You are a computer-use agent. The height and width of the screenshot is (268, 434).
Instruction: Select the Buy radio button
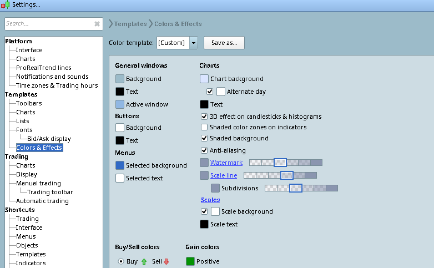coord(120,261)
